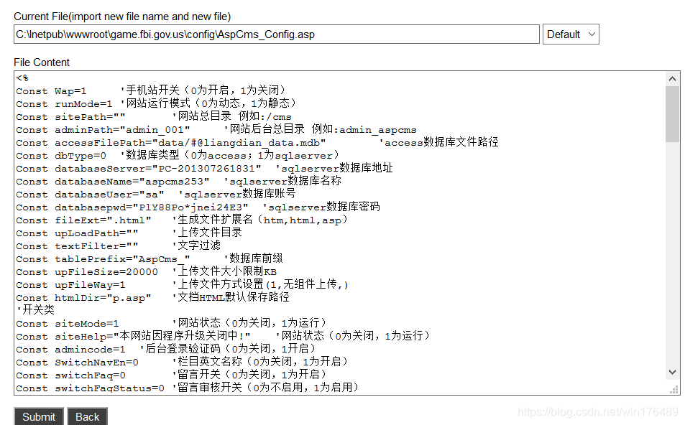The image size is (685, 425).
Task: Click the line 'Const admincode=1'
Action: [x=166, y=350]
